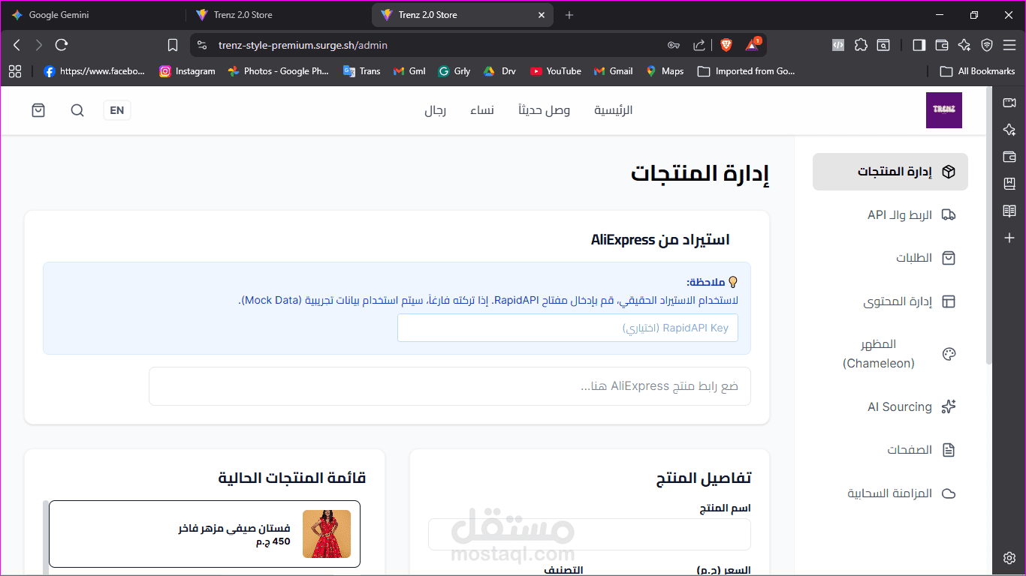The width and height of the screenshot is (1026, 576).
Task: Open the Maps bookmark
Action: pyautogui.click(x=665, y=71)
